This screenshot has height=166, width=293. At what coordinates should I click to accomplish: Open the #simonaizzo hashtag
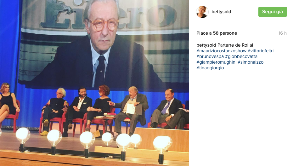[x=251, y=62]
